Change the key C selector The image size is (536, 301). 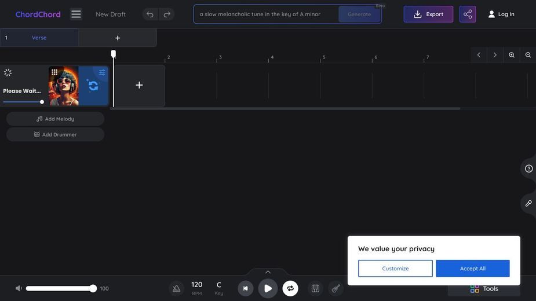point(219,288)
